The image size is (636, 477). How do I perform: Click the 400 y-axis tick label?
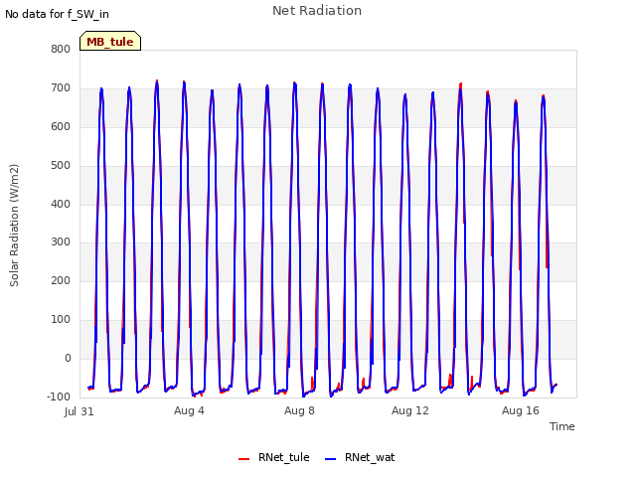(x=61, y=204)
